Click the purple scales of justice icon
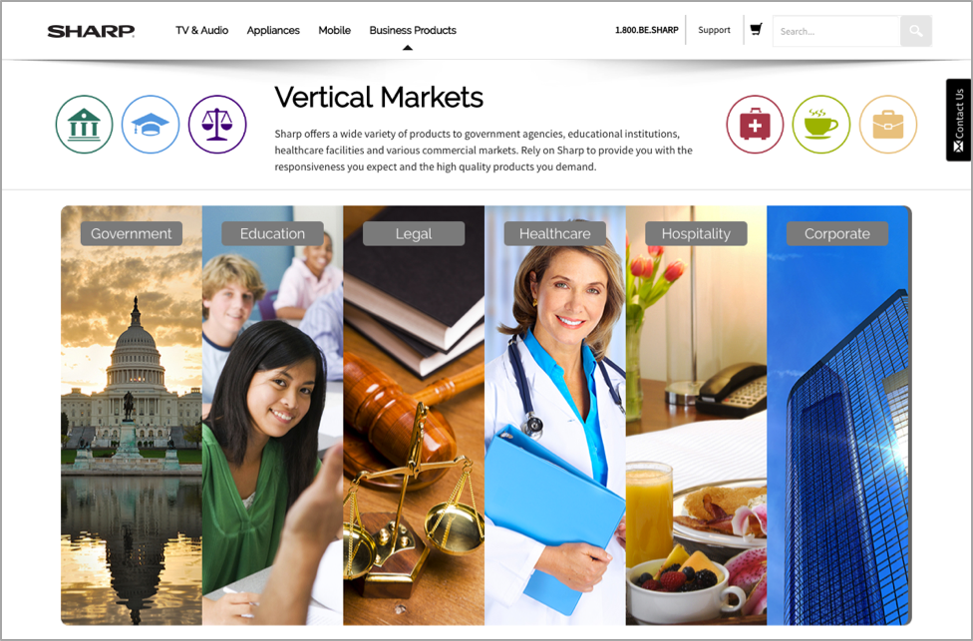The width and height of the screenshot is (973, 641). click(217, 124)
